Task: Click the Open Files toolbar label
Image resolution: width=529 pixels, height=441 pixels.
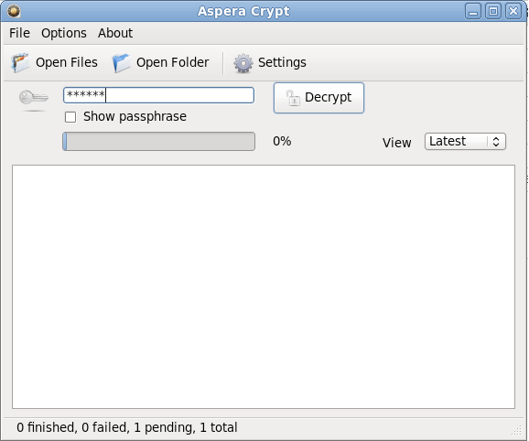Action: coord(67,62)
